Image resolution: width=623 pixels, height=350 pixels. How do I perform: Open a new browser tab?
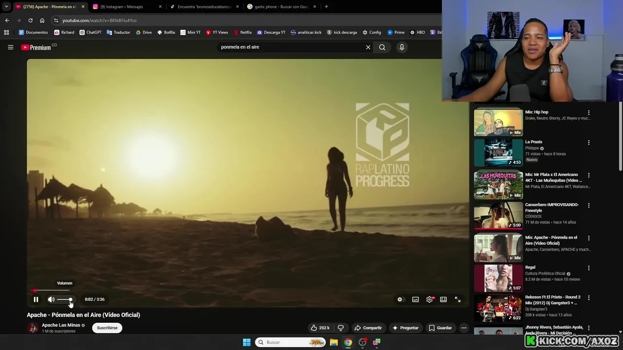(x=326, y=7)
